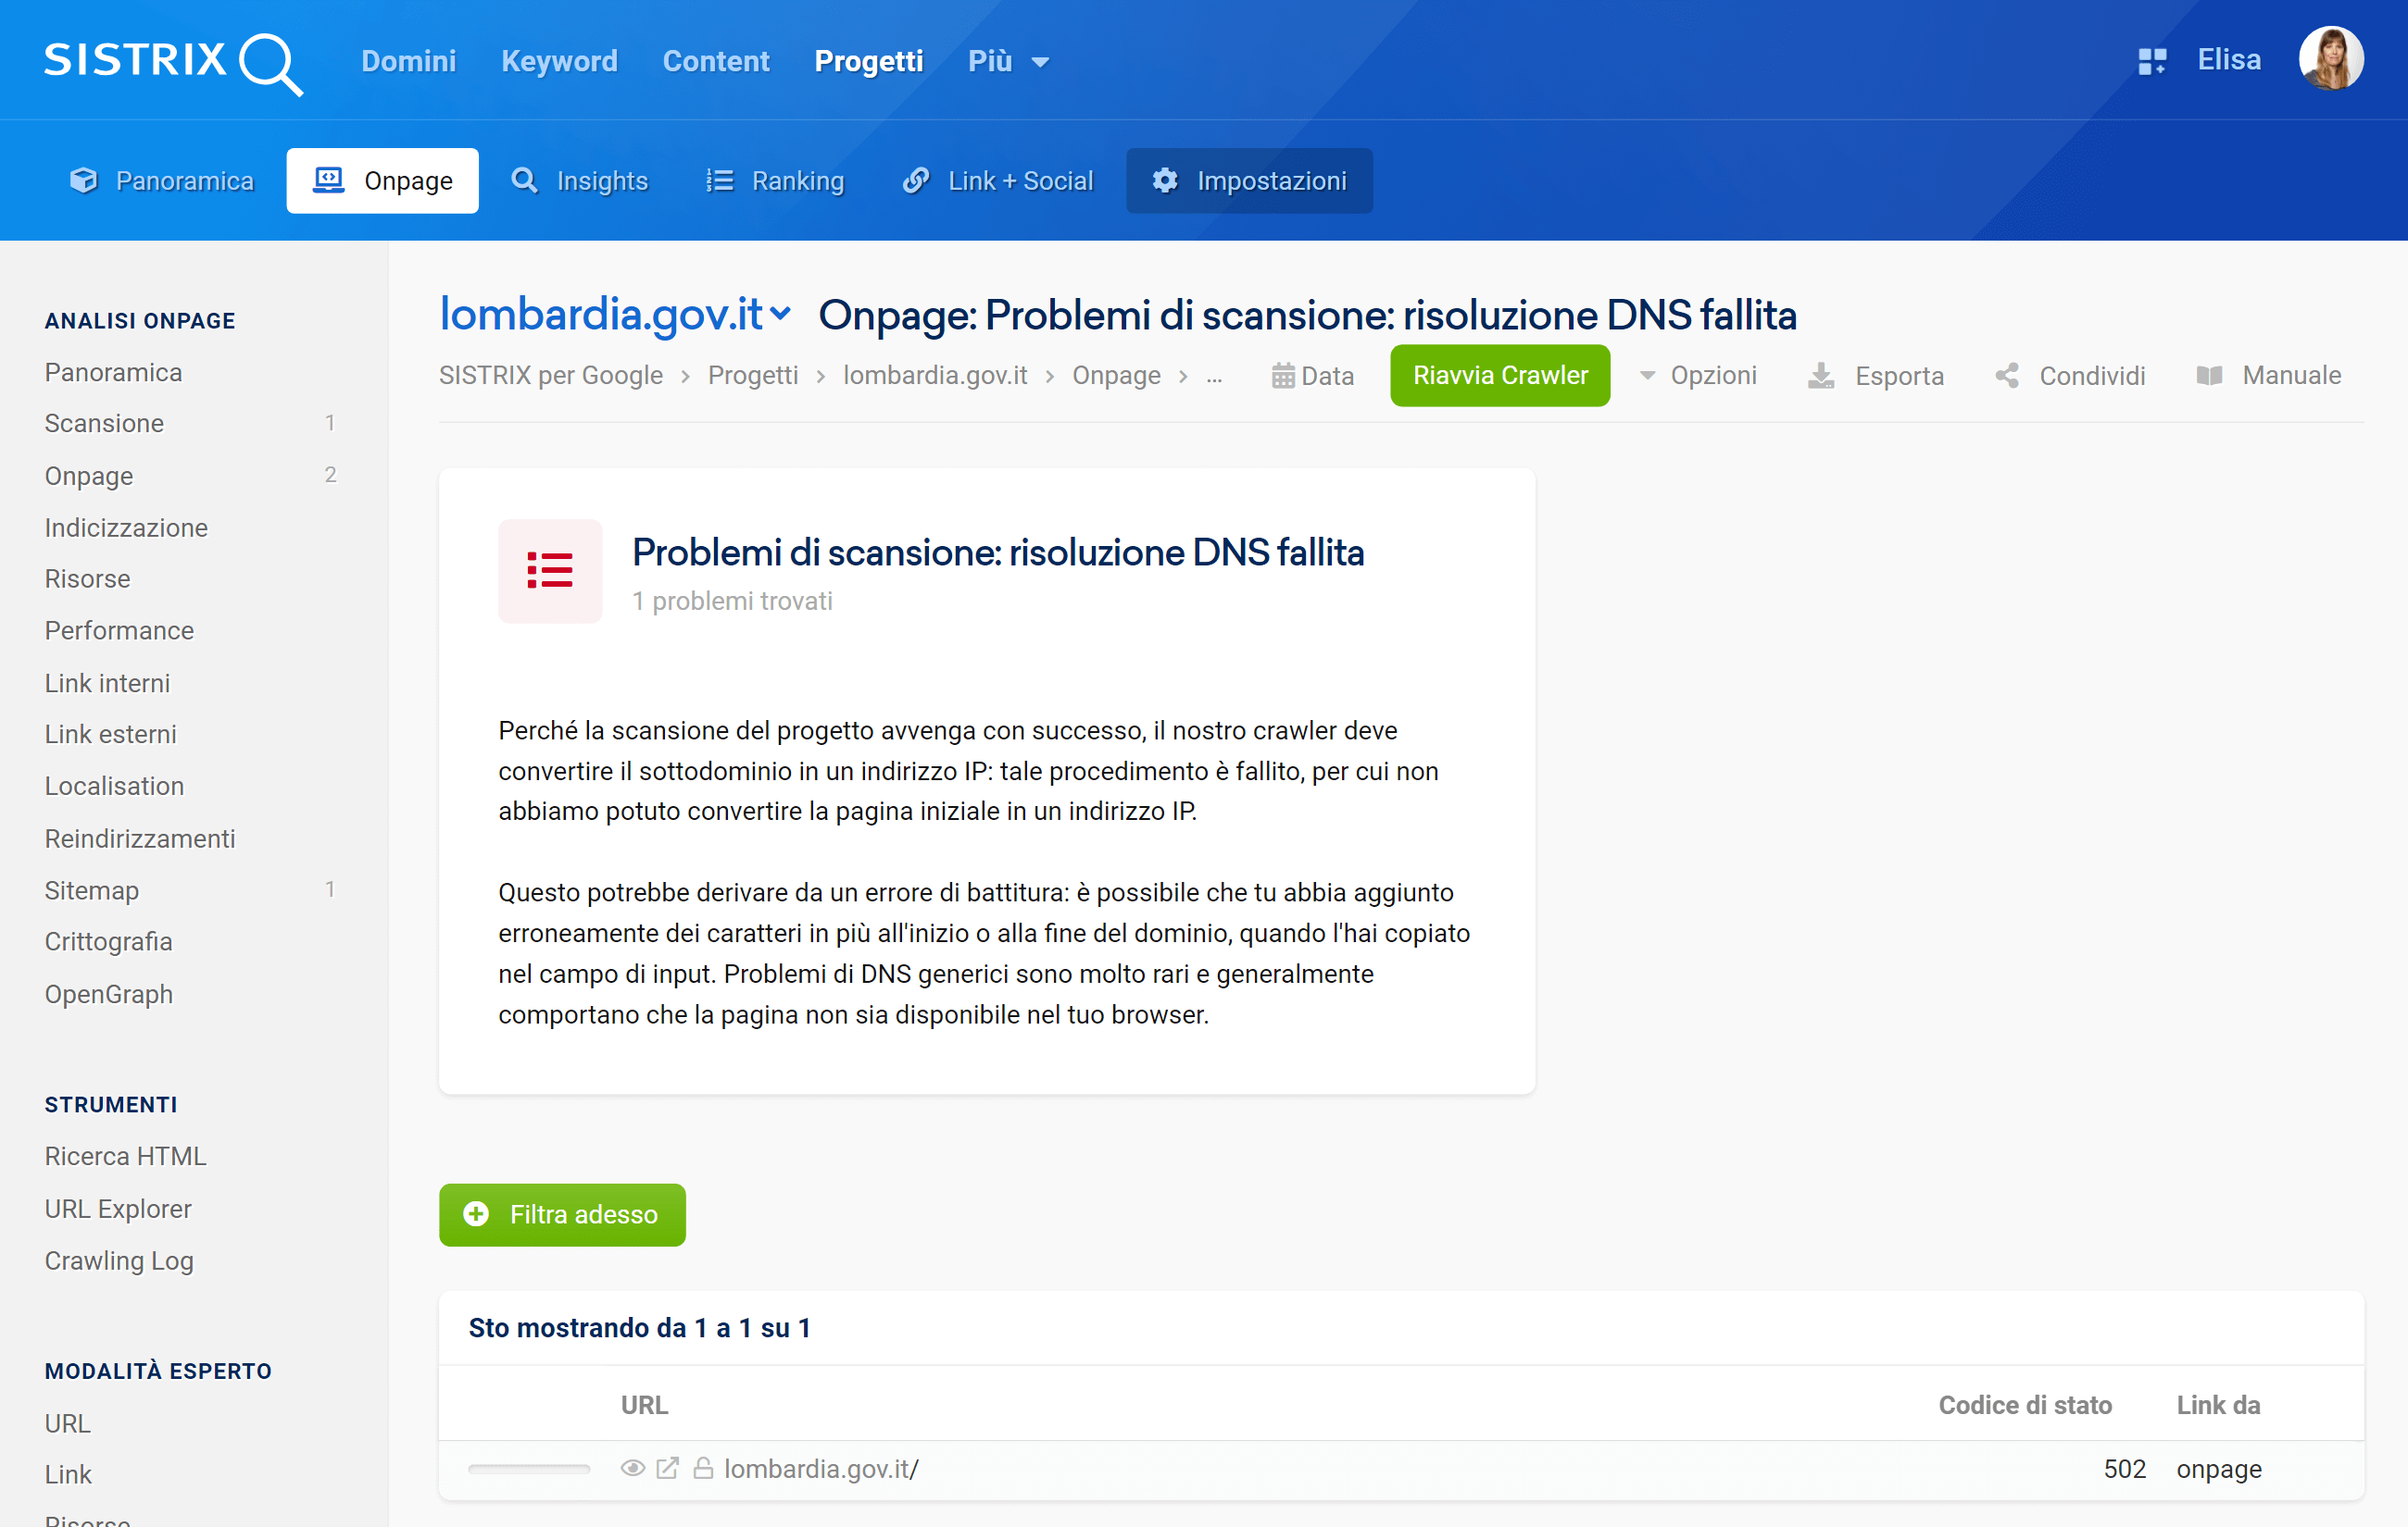
Task: Select the Progetti menu item
Action: pos(871,61)
